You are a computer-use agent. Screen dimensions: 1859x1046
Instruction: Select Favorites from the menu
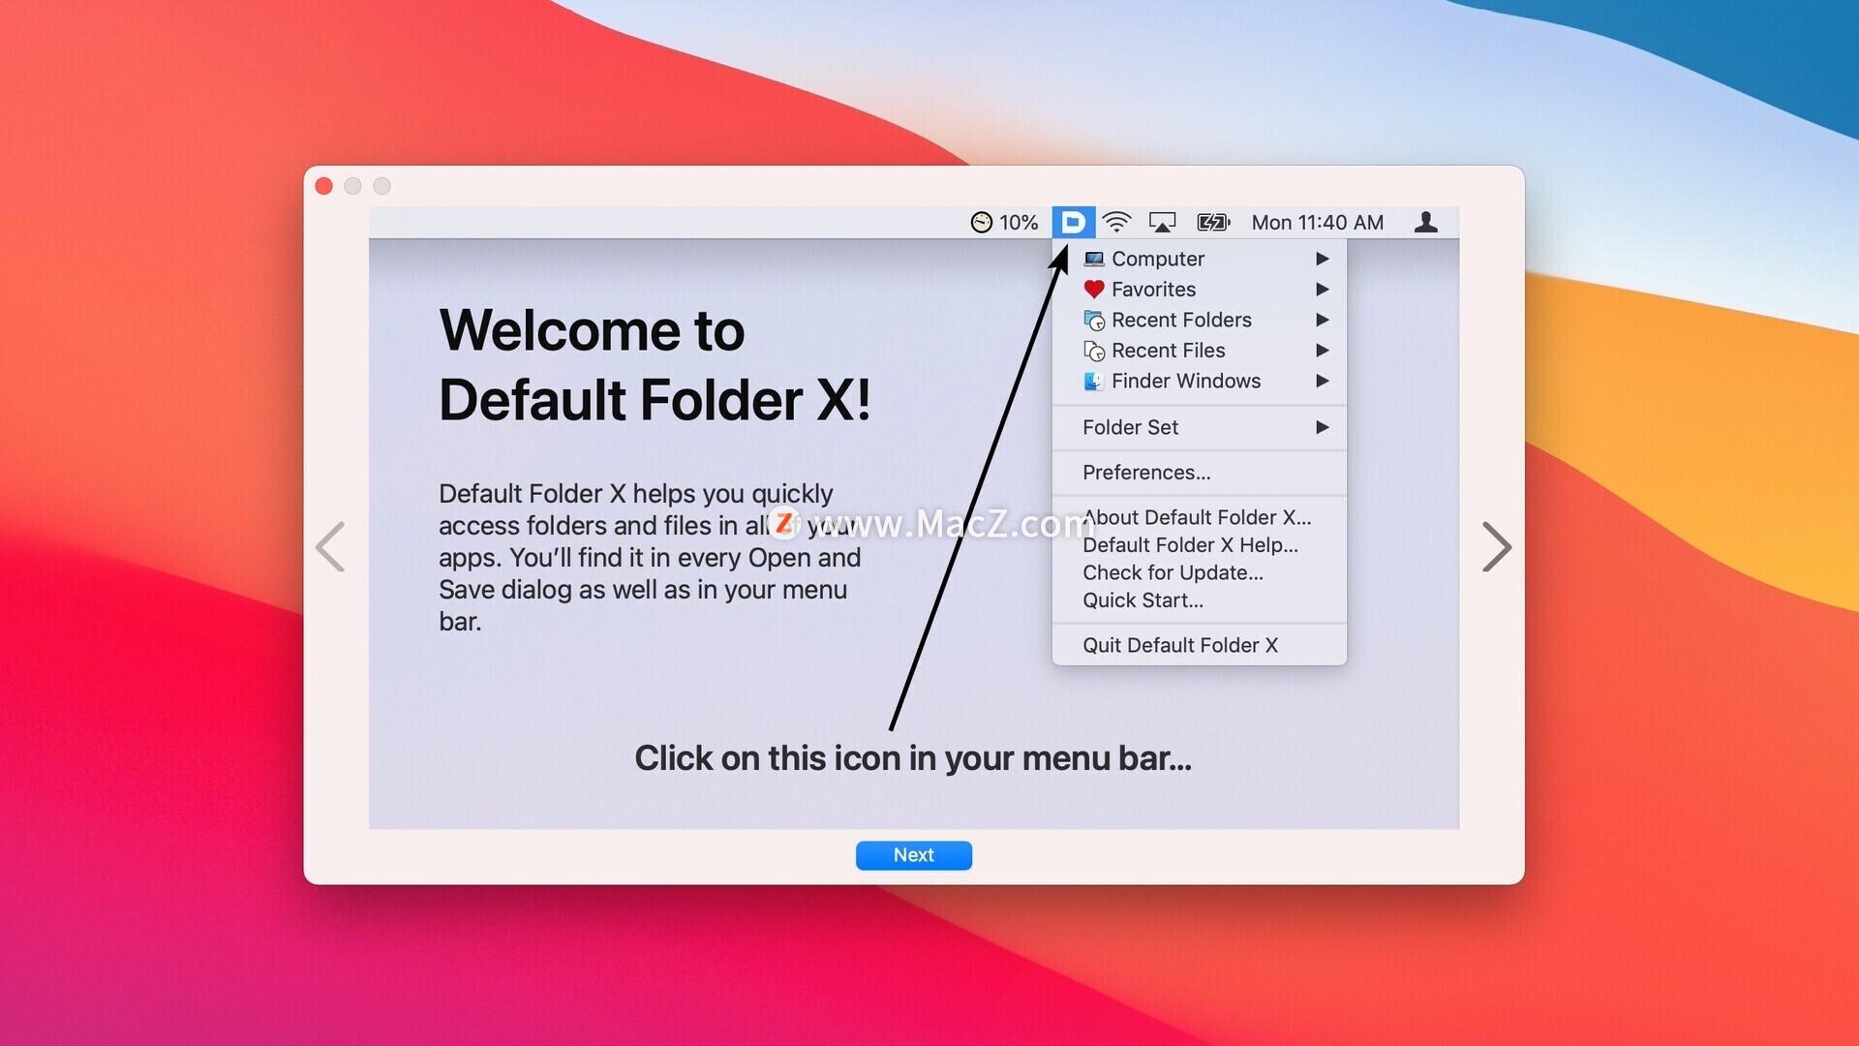[x=1200, y=289]
